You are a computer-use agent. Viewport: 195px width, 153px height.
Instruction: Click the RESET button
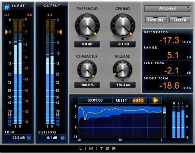(x=121, y=101)
